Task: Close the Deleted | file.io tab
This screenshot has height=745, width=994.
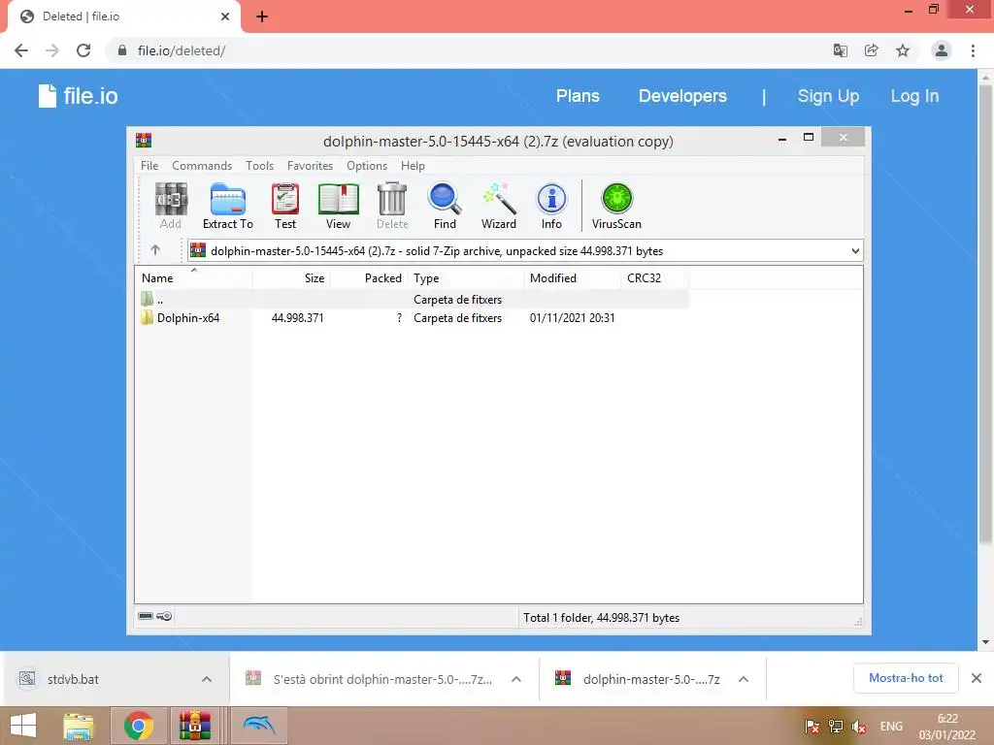Action: click(225, 16)
